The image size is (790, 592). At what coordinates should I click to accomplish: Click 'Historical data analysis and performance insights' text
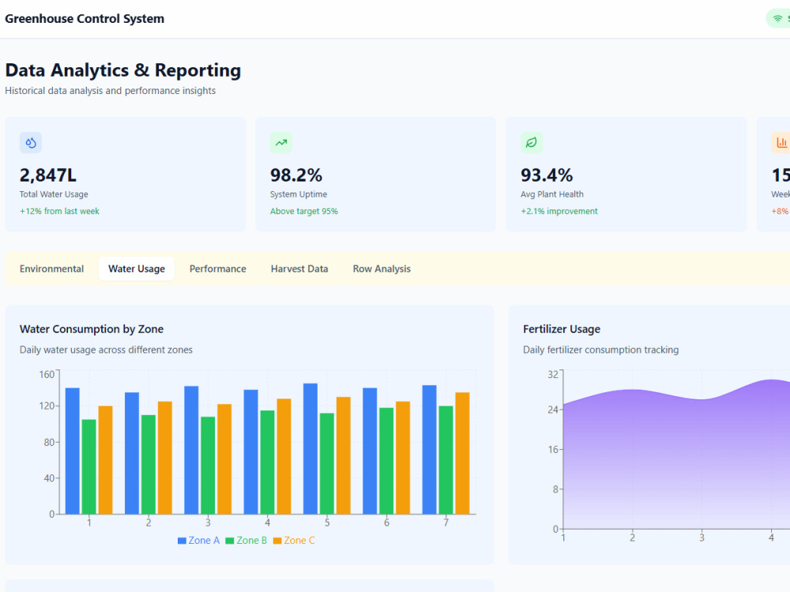111,91
